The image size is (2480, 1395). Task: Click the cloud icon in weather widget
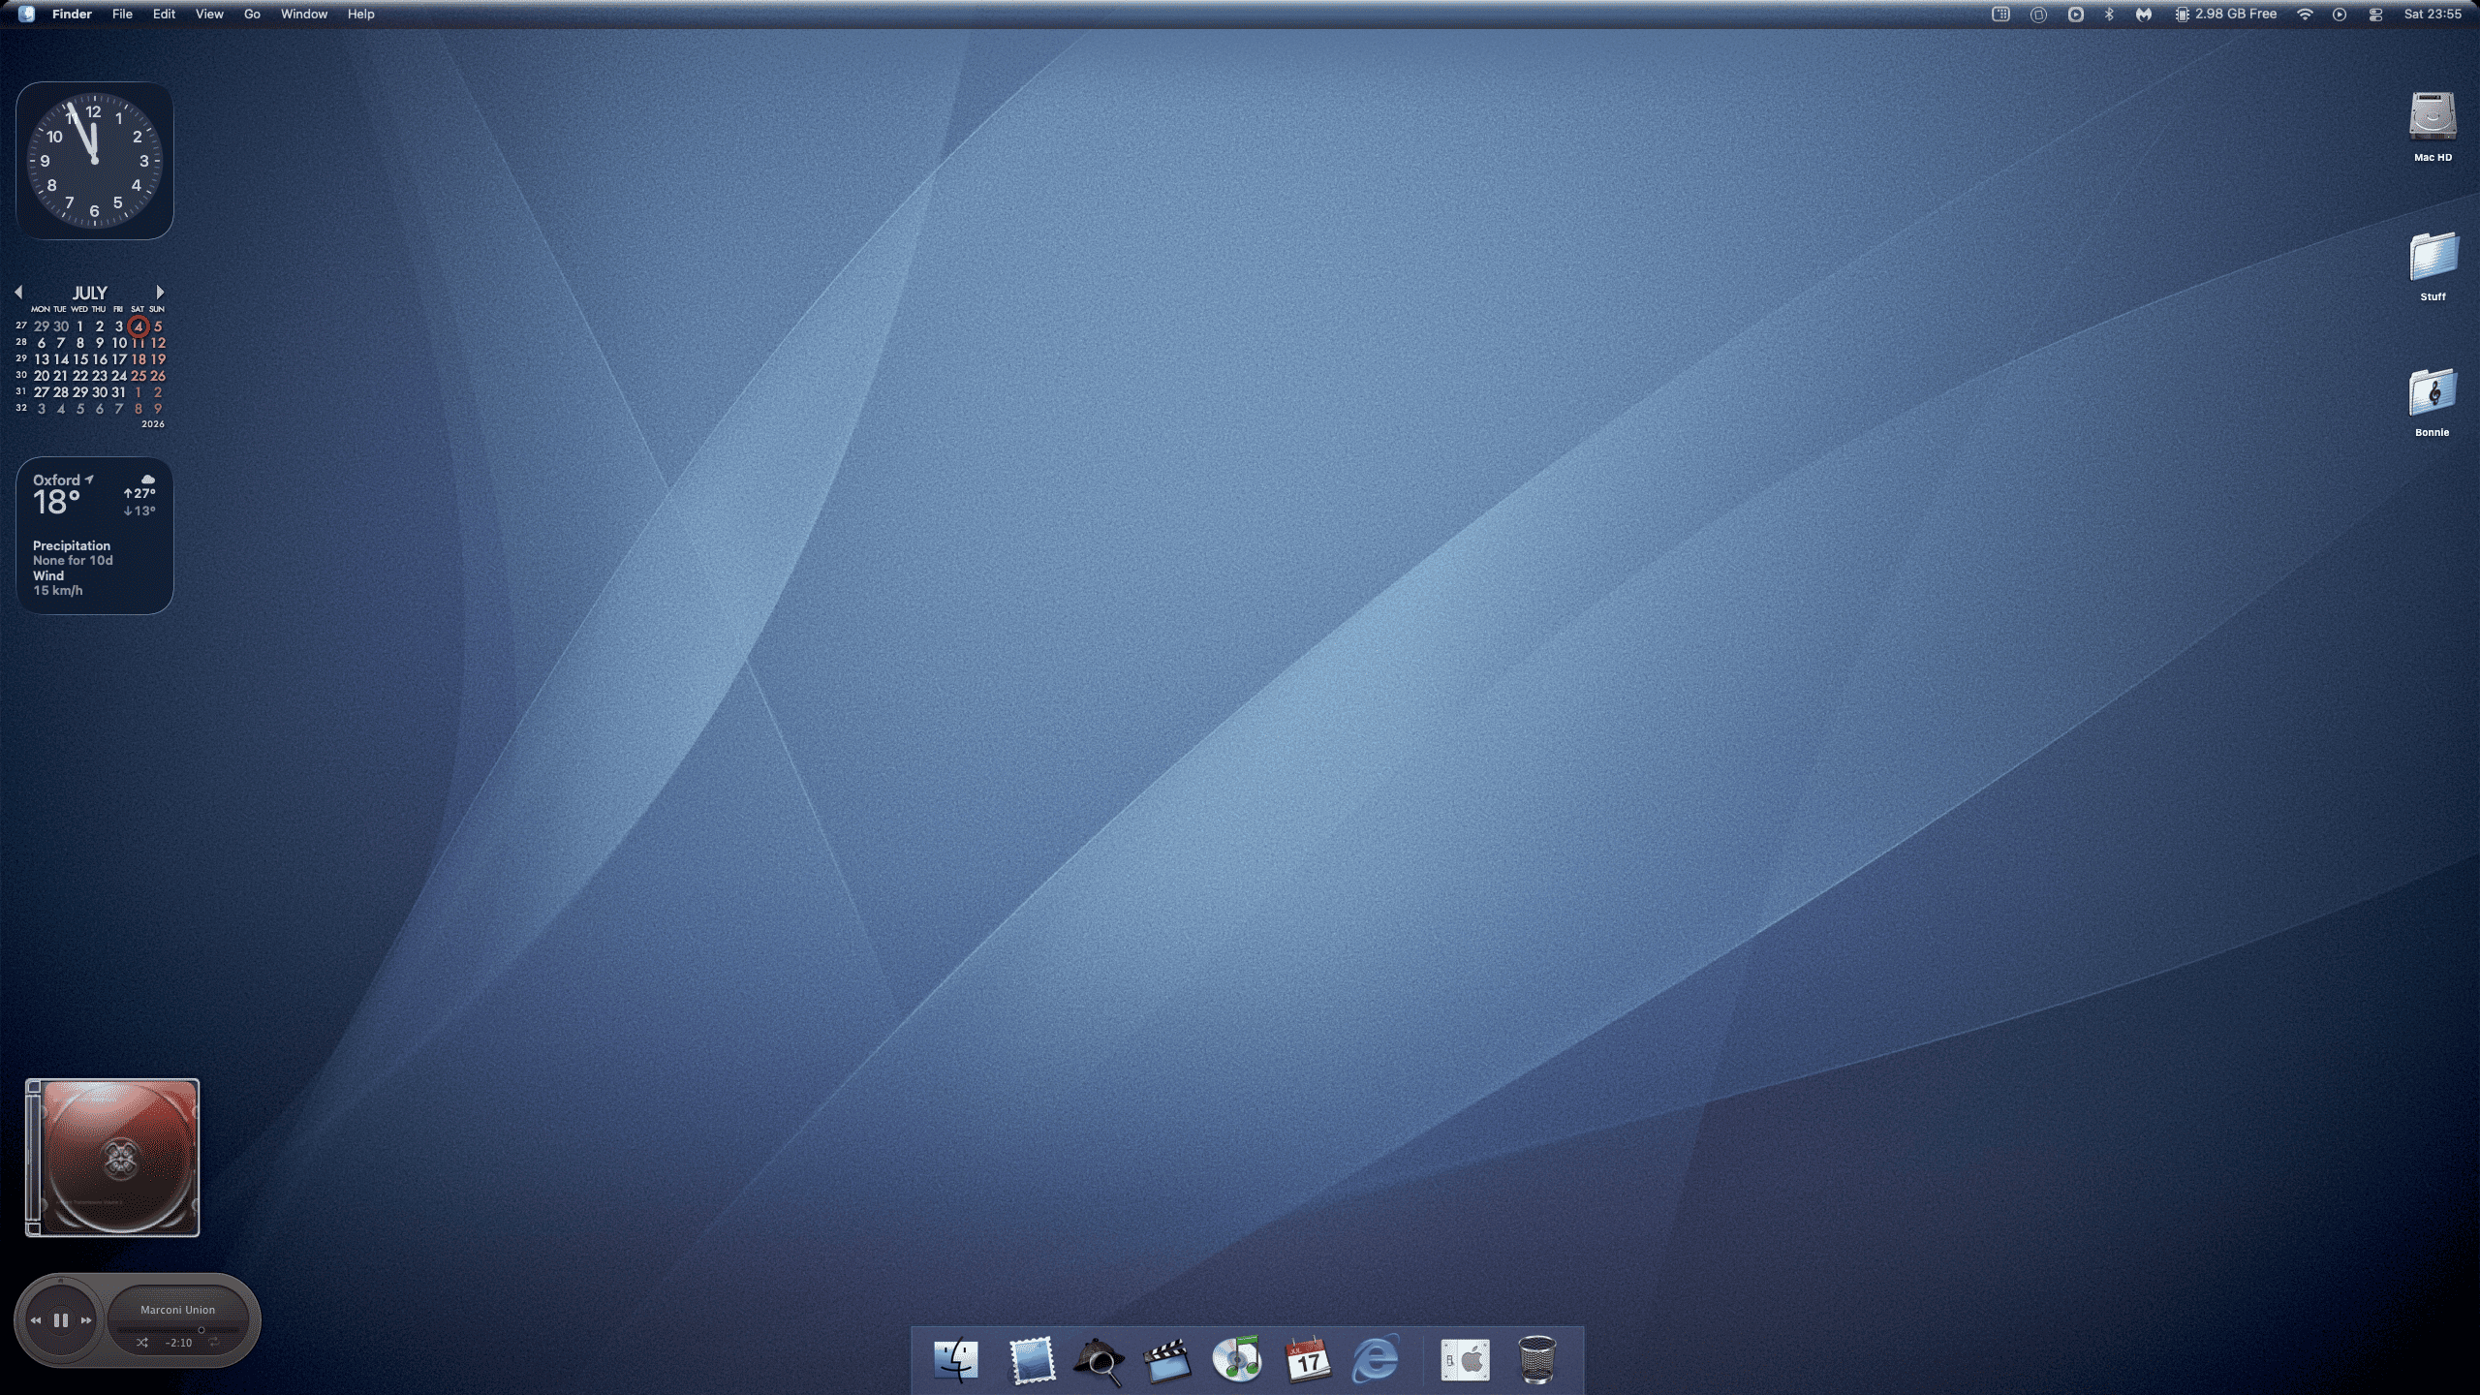[147, 480]
